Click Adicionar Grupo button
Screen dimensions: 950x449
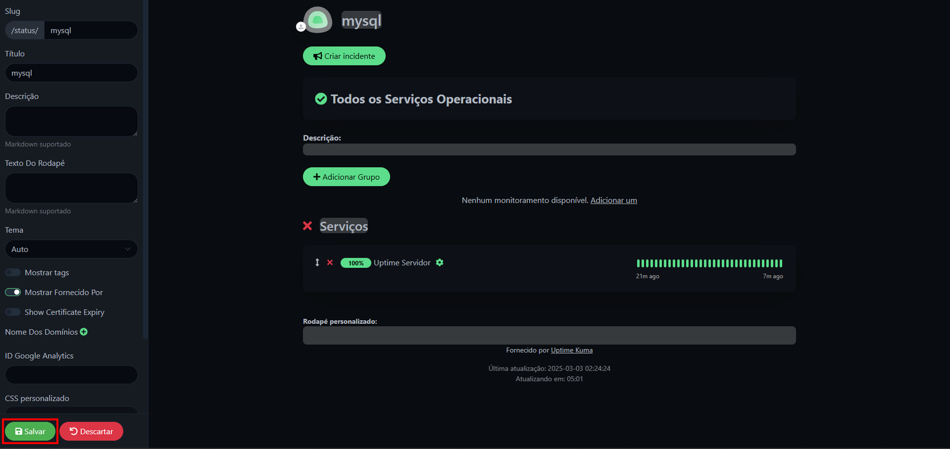click(346, 177)
